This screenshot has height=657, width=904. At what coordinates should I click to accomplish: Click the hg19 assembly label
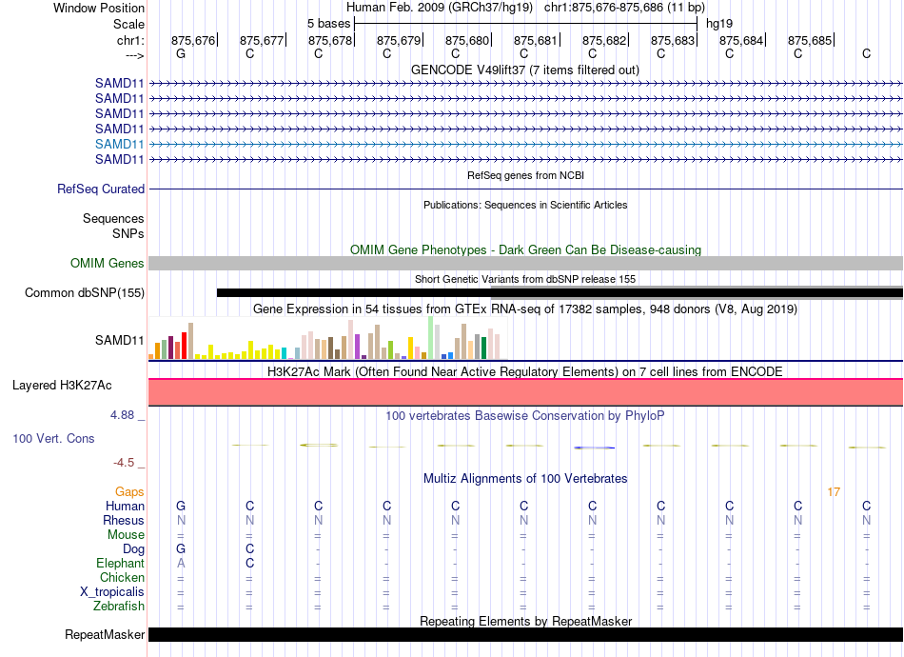pyautogui.click(x=719, y=24)
